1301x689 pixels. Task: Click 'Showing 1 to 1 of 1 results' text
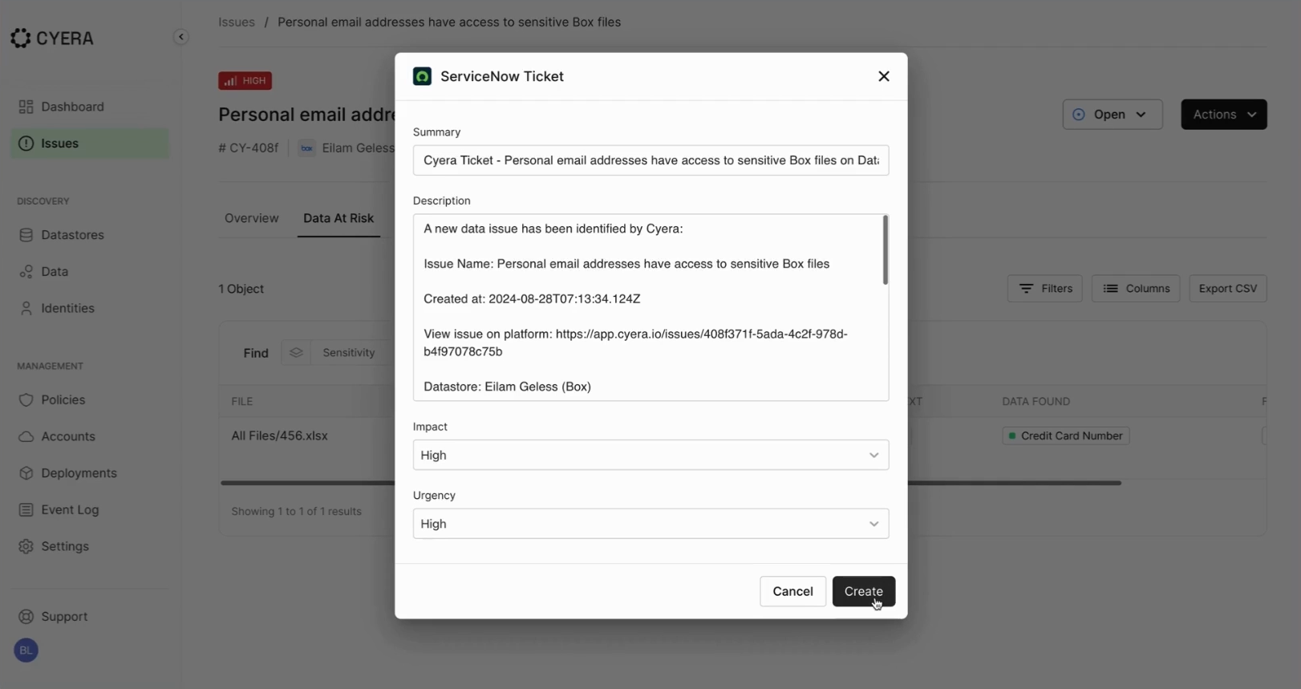[297, 511]
